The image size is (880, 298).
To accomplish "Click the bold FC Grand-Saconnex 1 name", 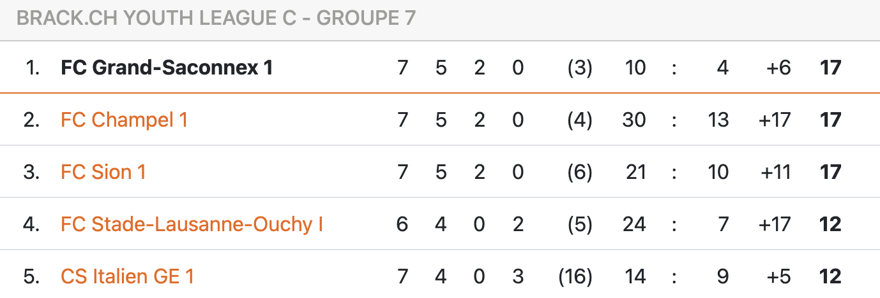I will (167, 67).
